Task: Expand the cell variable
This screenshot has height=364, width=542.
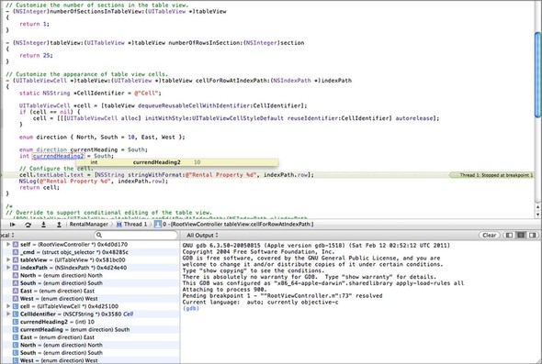Action: point(8,306)
